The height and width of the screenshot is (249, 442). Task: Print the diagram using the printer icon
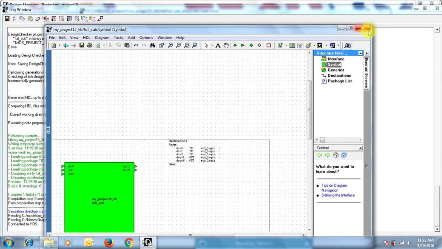click(x=90, y=45)
